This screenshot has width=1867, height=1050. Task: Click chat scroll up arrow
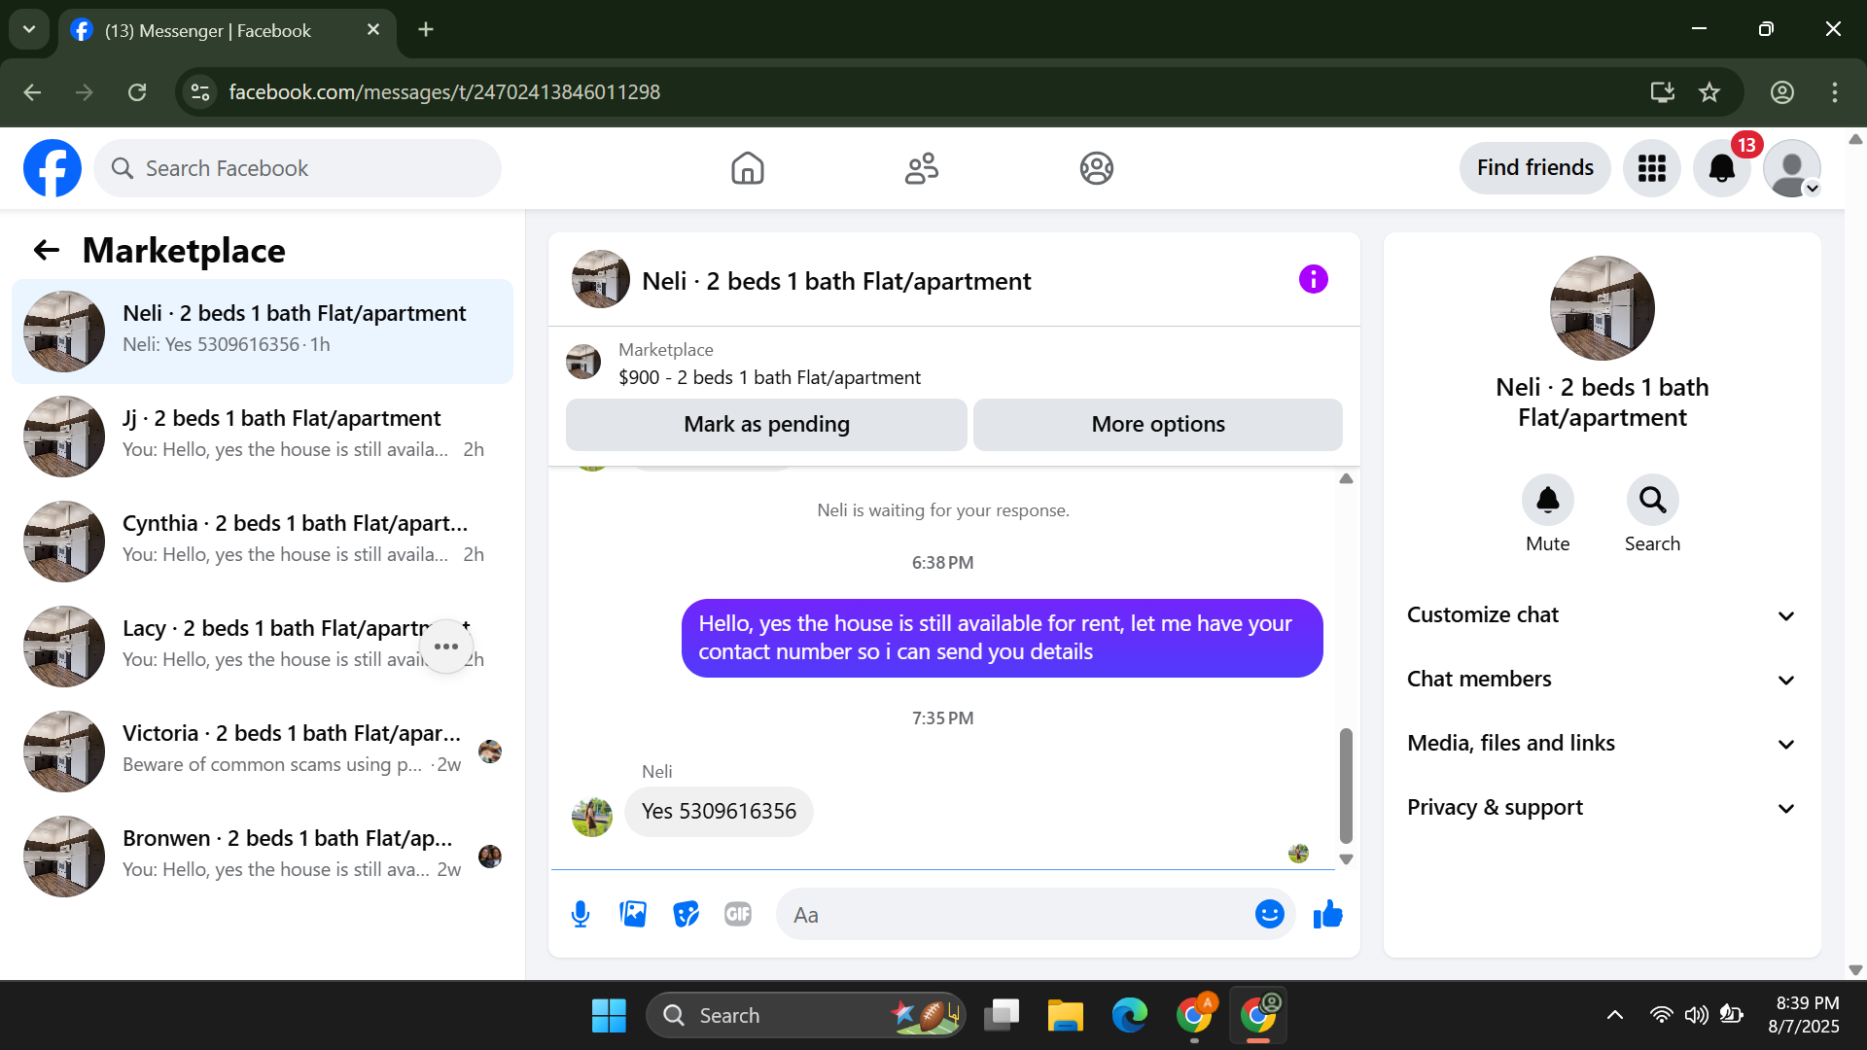pos(1346,478)
